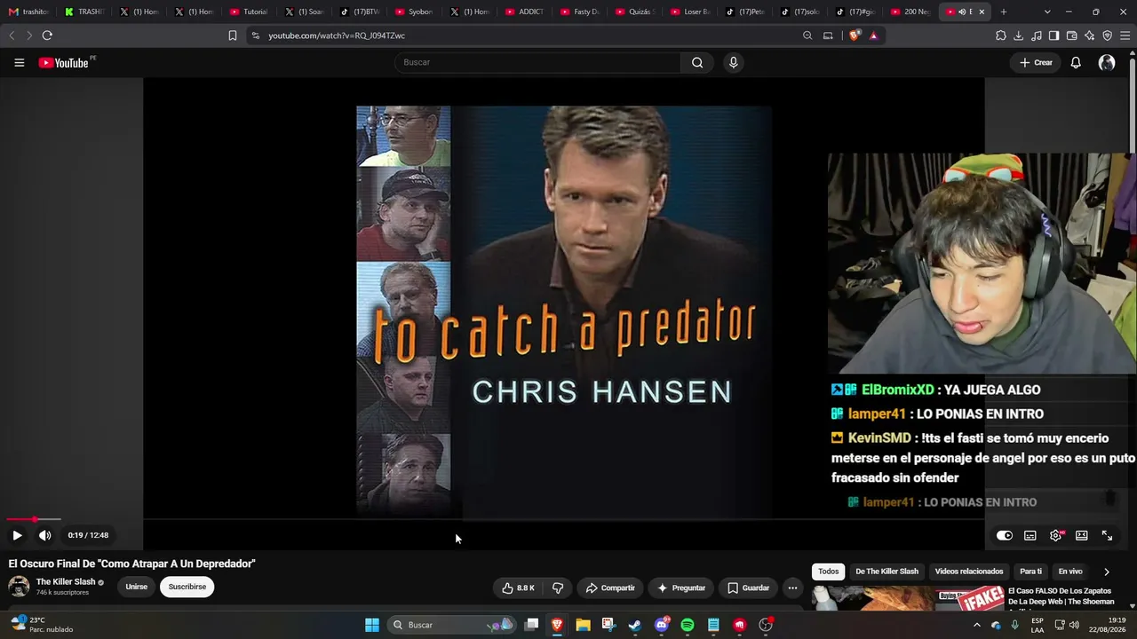This screenshot has width=1137, height=639.
Task: Switch to the Tutorial YouTube tab
Action: click(250, 12)
